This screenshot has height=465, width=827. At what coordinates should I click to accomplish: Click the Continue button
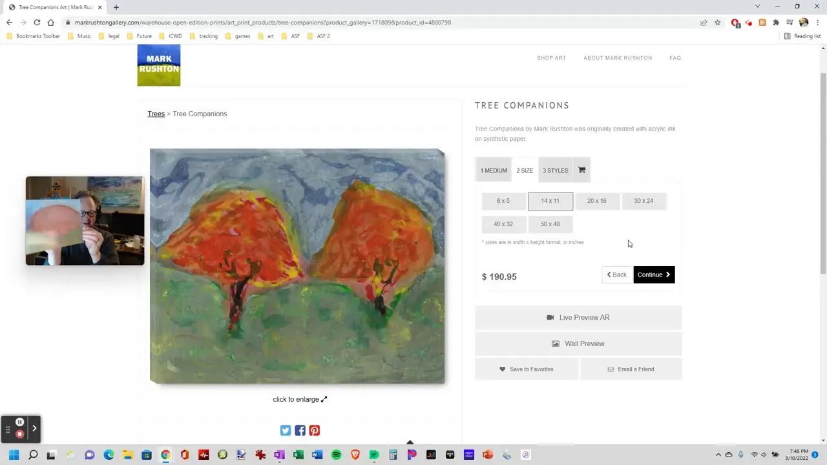tap(654, 274)
